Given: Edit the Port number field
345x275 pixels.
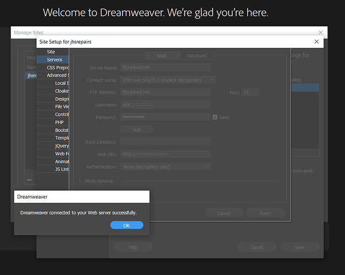Looking at the screenshot, I should [251, 92].
